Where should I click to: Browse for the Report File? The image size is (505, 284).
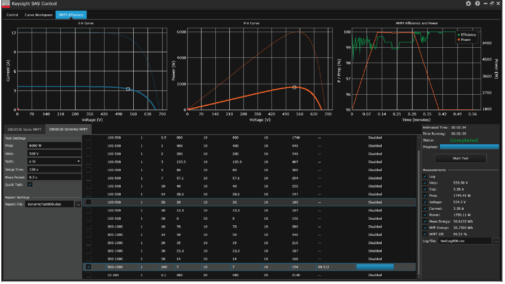coord(78,205)
